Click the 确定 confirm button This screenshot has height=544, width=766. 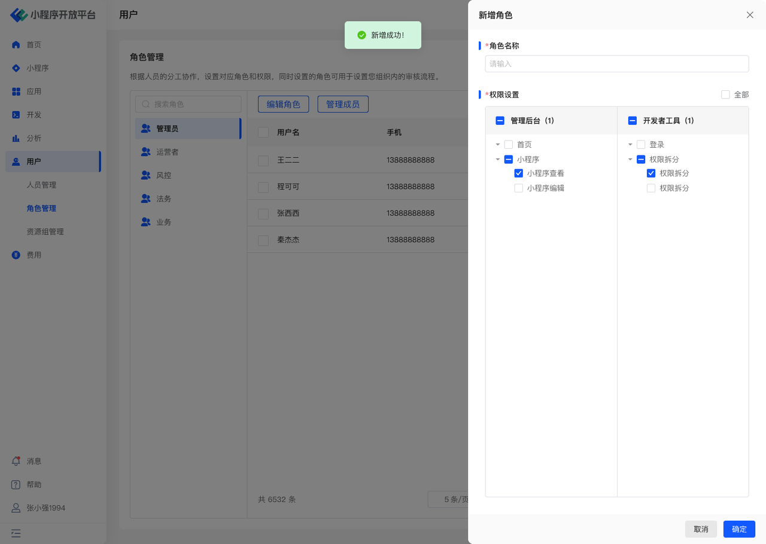pos(739,529)
